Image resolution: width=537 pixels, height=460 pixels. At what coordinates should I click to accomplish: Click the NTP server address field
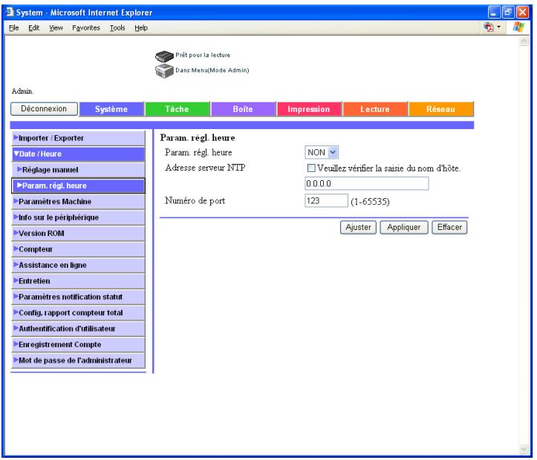click(x=366, y=183)
